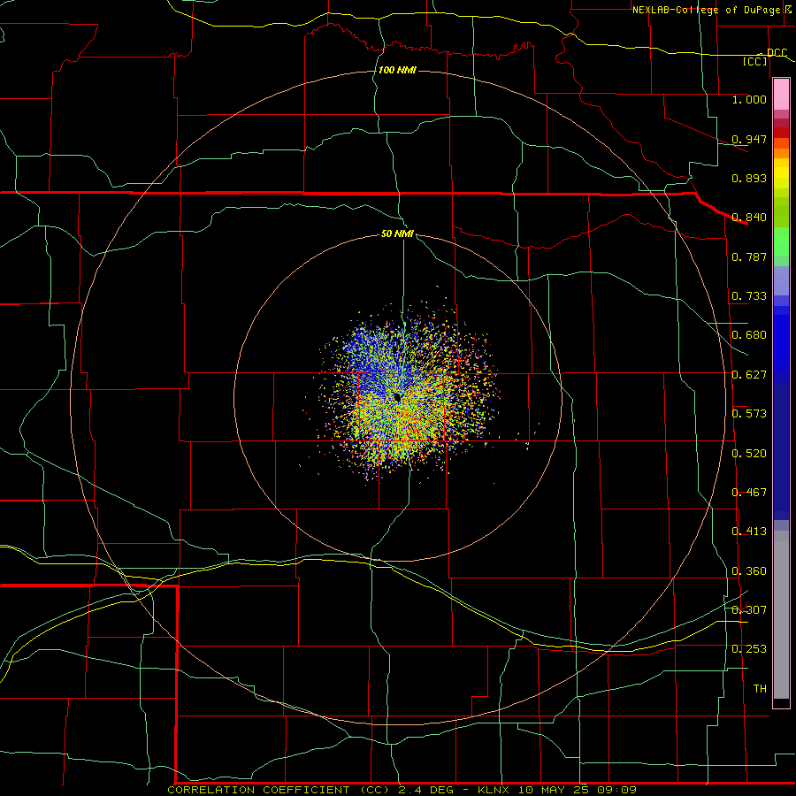Click the DCC label above the color scale
Screen dimensions: 796x796
[x=777, y=52]
